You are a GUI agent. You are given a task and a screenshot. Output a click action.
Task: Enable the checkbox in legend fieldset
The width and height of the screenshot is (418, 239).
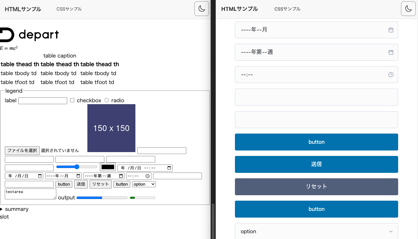pyautogui.click(x=72, y=100)
